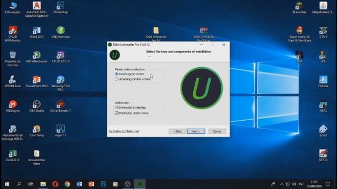The image size is (337, 189).
Task: Select IObit Uninstaller Pro 9.4 folder
Action: coord(156,34)
